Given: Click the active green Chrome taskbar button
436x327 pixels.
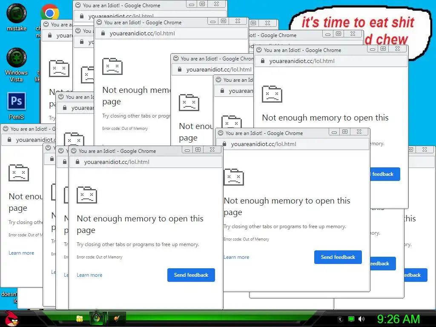Looking at the screenshot, I should [97, 318].
